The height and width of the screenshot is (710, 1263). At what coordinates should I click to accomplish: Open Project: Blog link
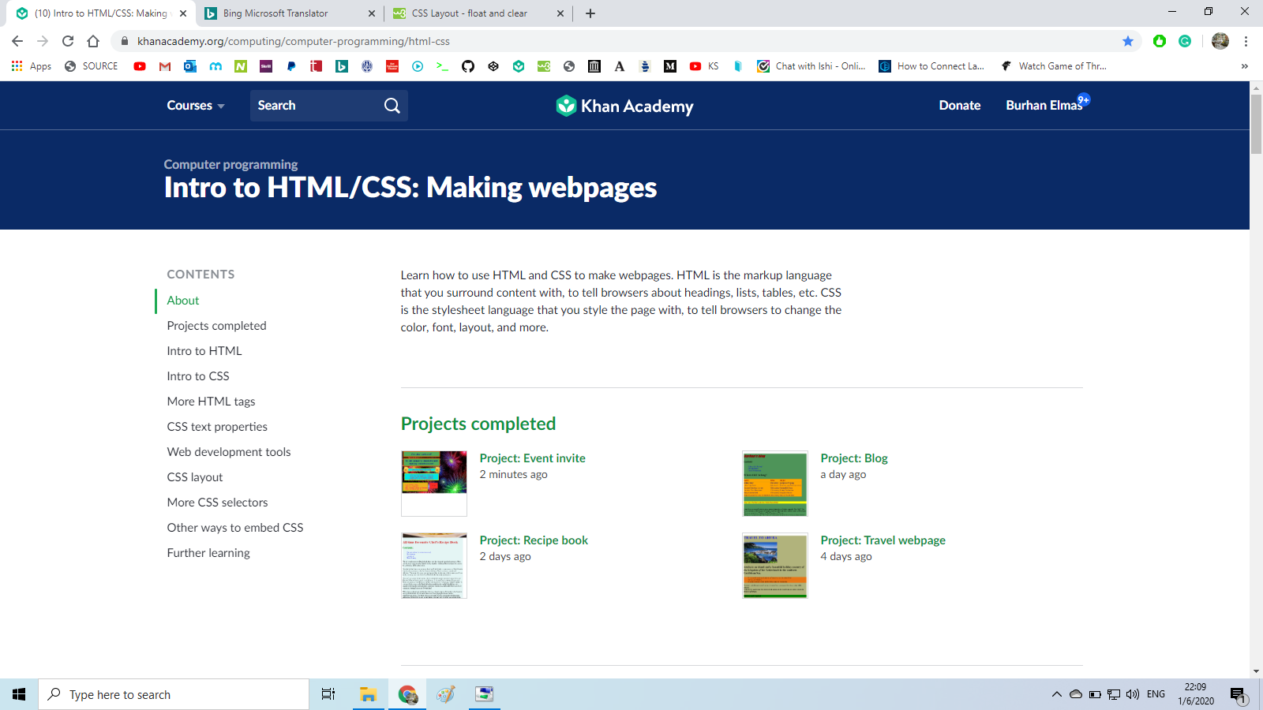tap(854, 458)
